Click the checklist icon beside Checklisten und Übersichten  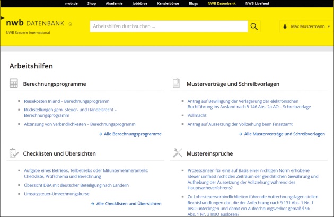point(14,153)
